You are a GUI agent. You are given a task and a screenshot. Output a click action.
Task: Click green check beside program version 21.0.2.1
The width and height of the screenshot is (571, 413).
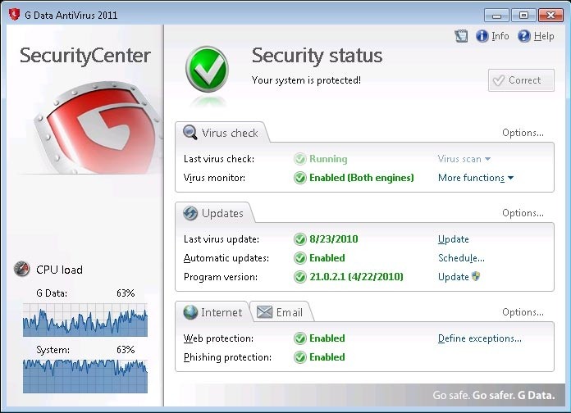299,277
